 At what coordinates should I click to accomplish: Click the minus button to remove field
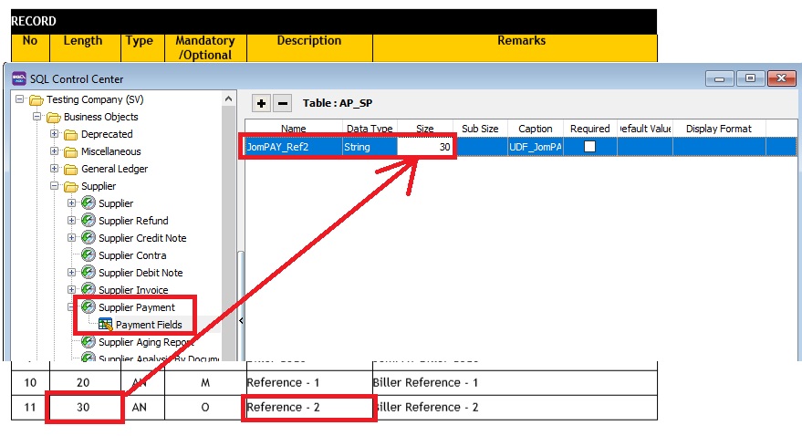click(x=283, y=103)
